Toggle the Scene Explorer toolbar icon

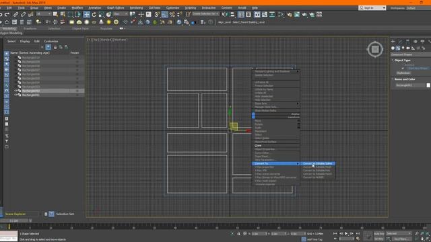[x=241, y=14]
